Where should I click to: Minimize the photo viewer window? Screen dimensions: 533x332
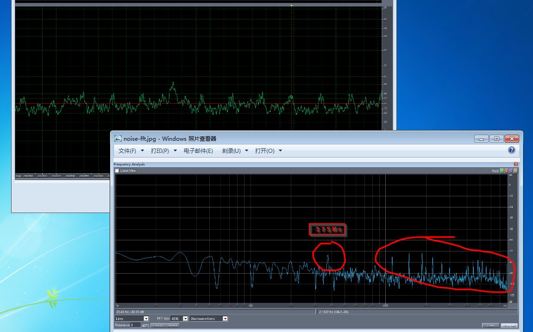481,138
